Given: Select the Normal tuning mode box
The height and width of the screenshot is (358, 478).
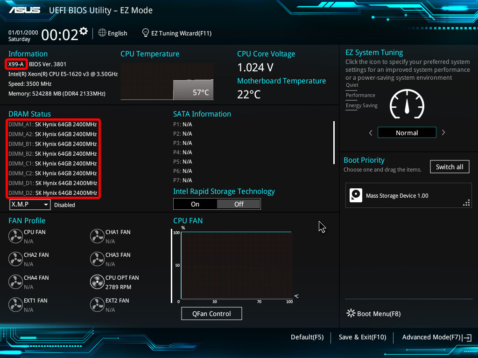Looking at the screenshot, I should (x=407, y=133).
